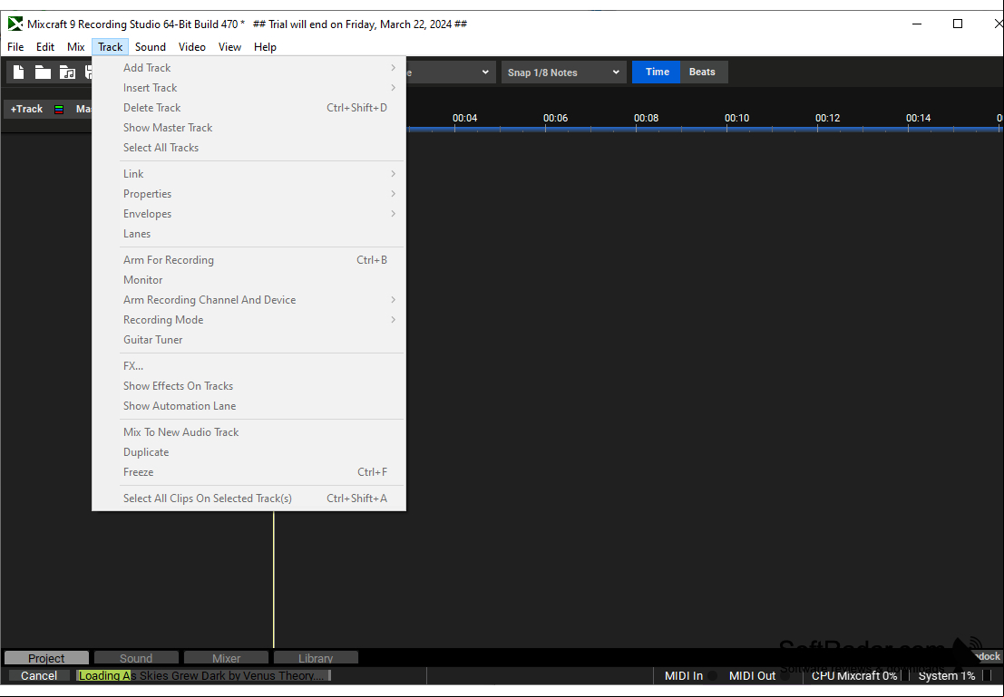Open the File menu
1004x697 pixels.
point(15,47)
